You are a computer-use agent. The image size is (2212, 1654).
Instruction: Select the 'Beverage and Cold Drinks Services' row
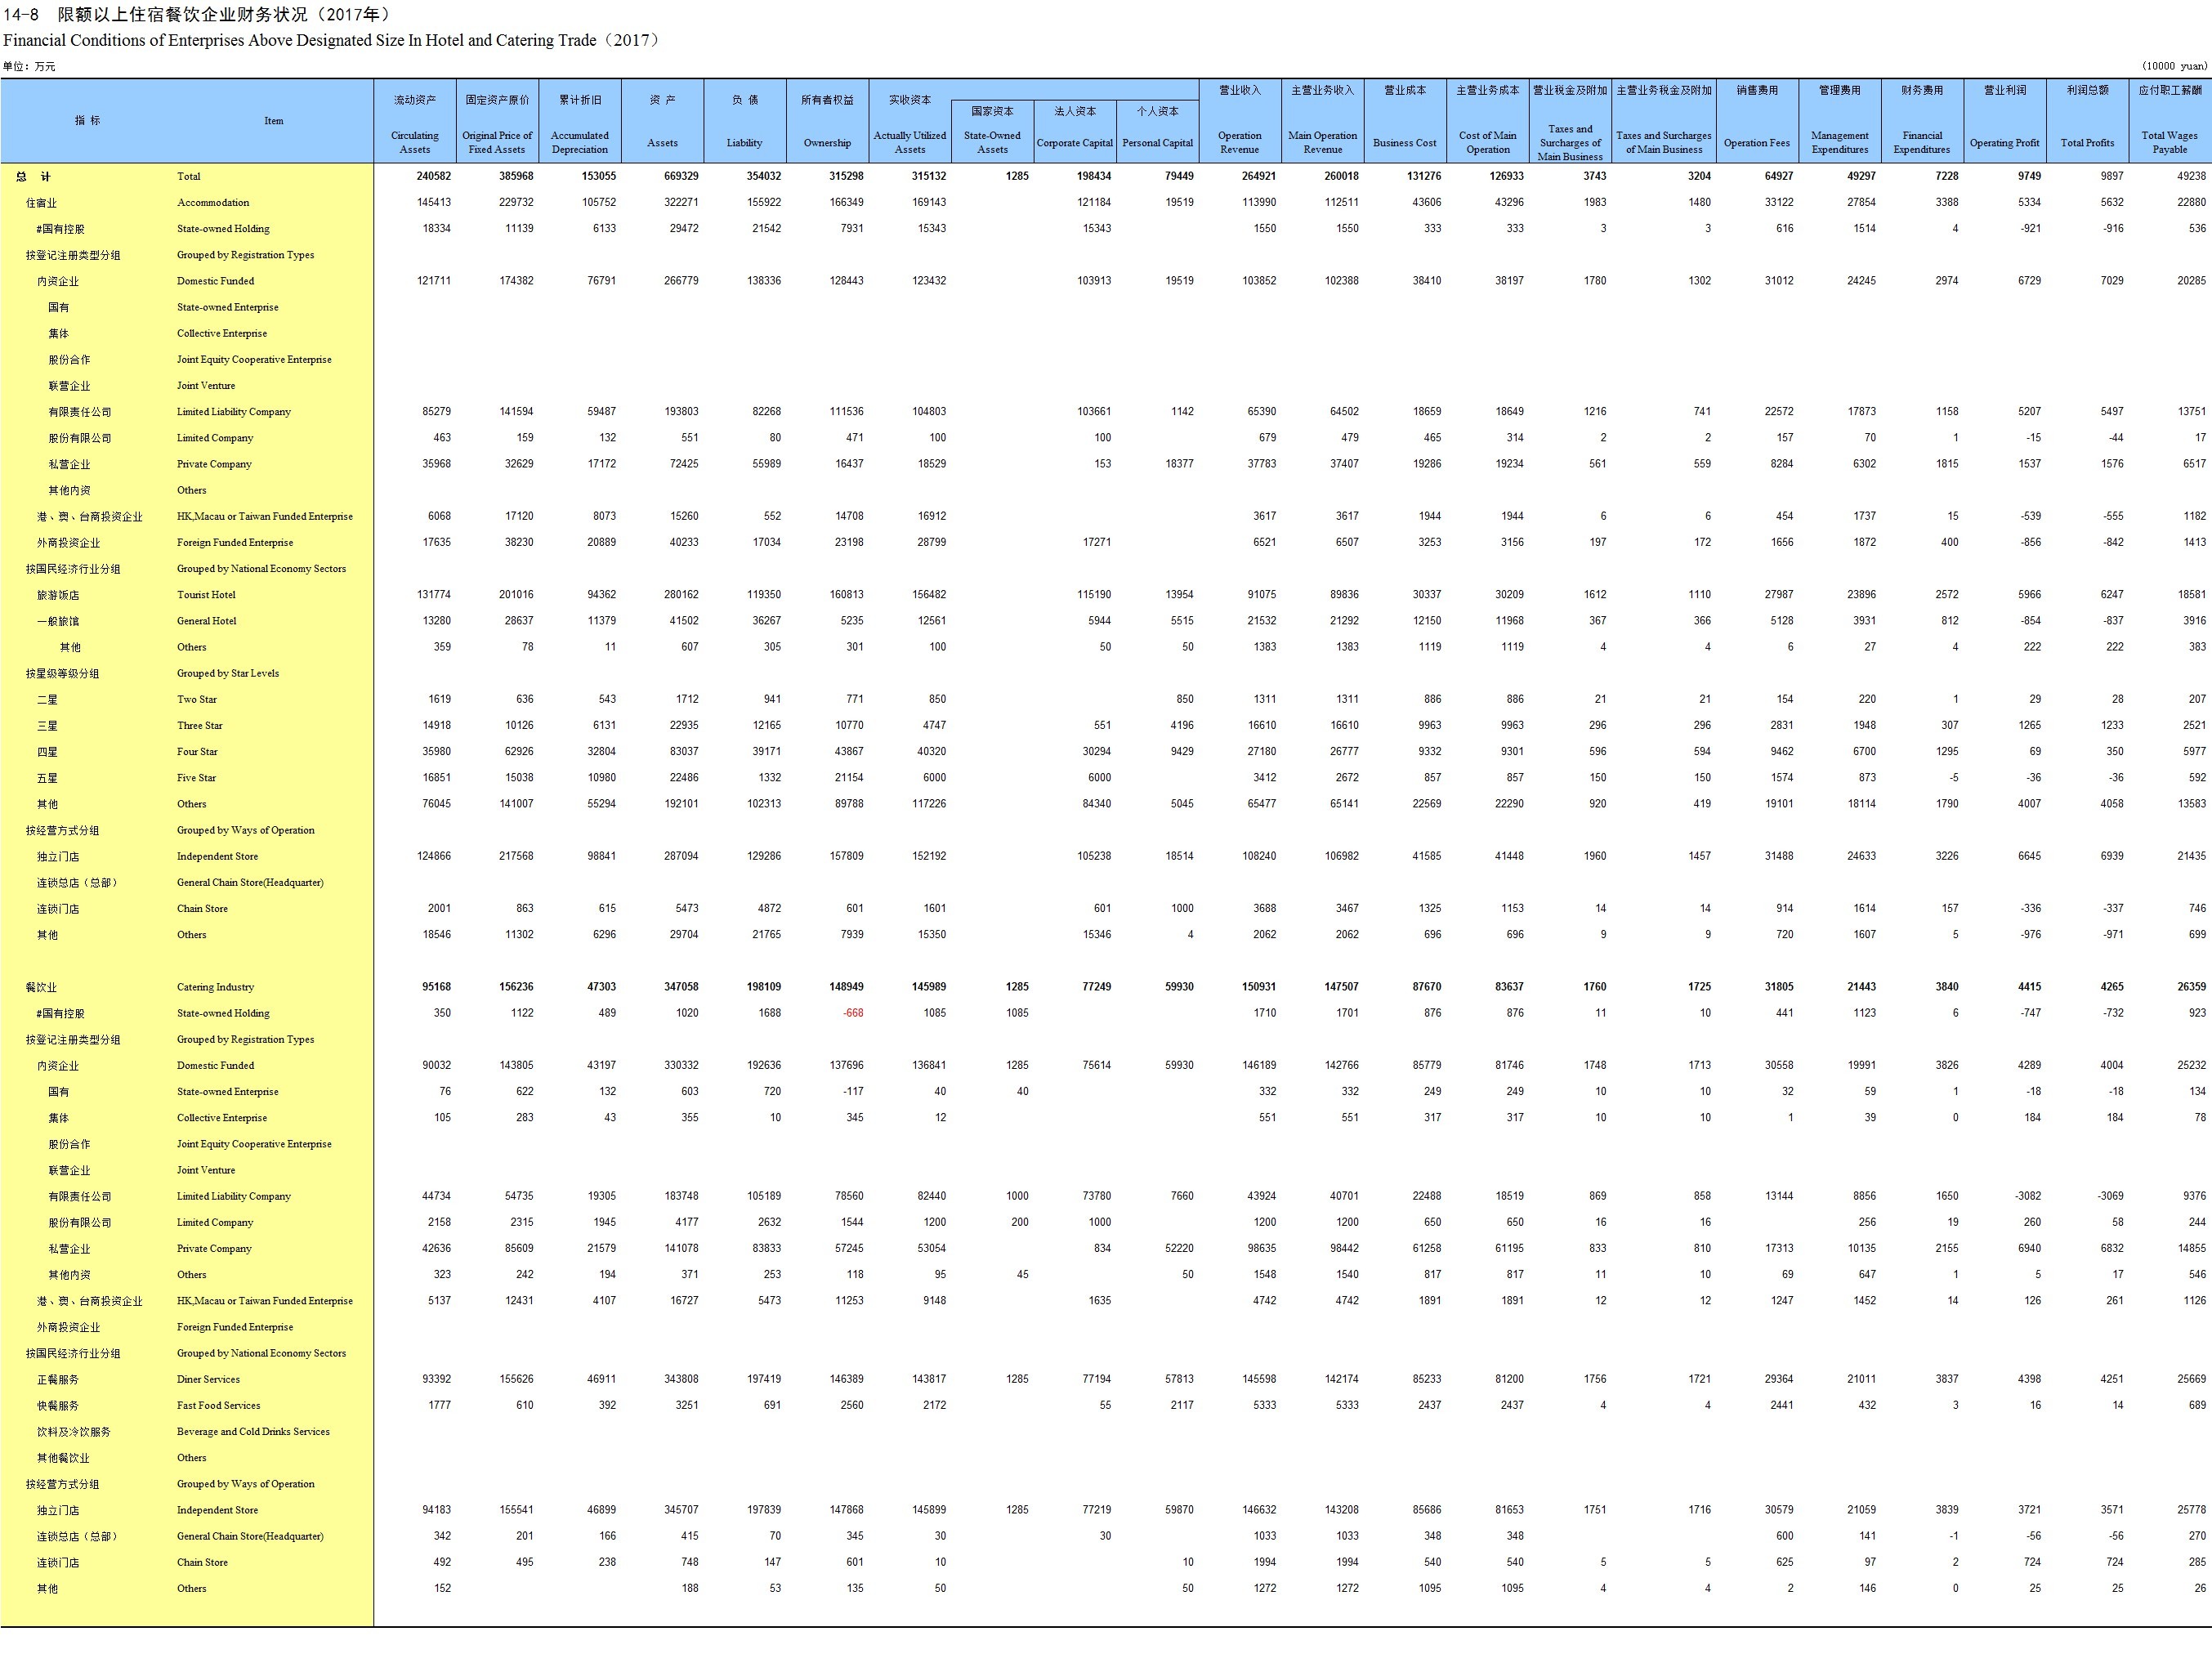click(252, 1431)
